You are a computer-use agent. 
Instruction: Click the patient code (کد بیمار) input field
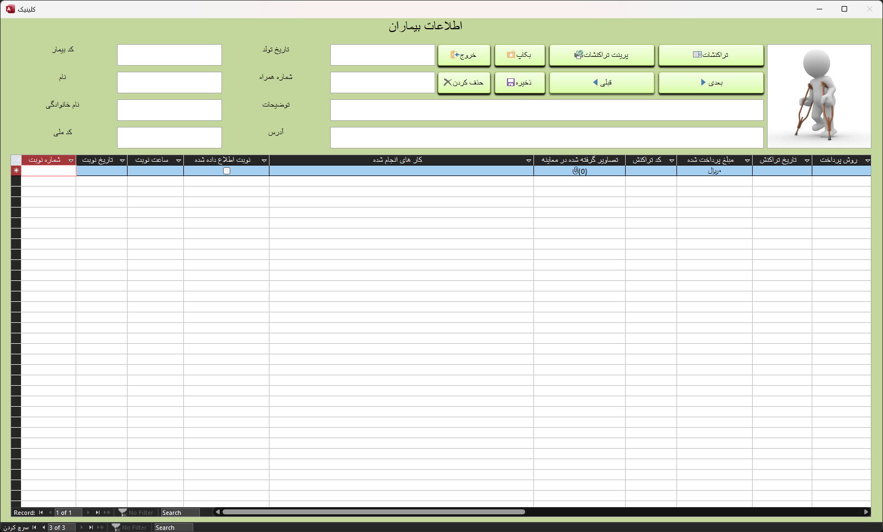169,55
